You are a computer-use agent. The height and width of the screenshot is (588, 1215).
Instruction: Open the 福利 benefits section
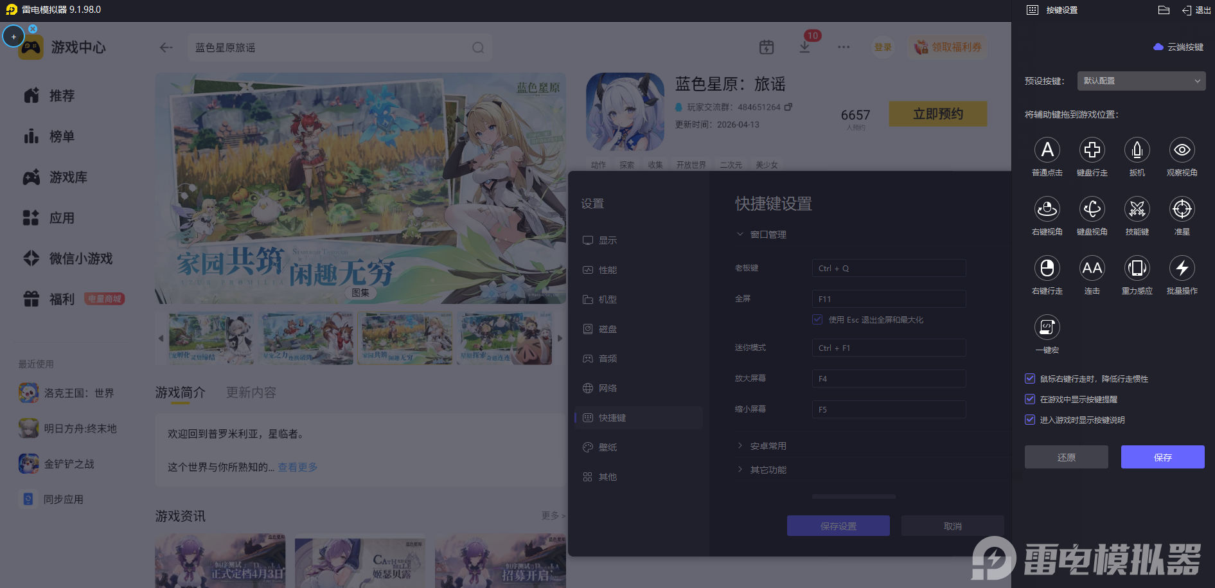(x=49, y=299)
